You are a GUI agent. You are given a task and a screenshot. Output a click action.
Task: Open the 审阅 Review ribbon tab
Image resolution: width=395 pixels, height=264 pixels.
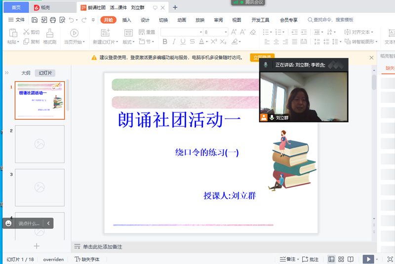point(218,20)
